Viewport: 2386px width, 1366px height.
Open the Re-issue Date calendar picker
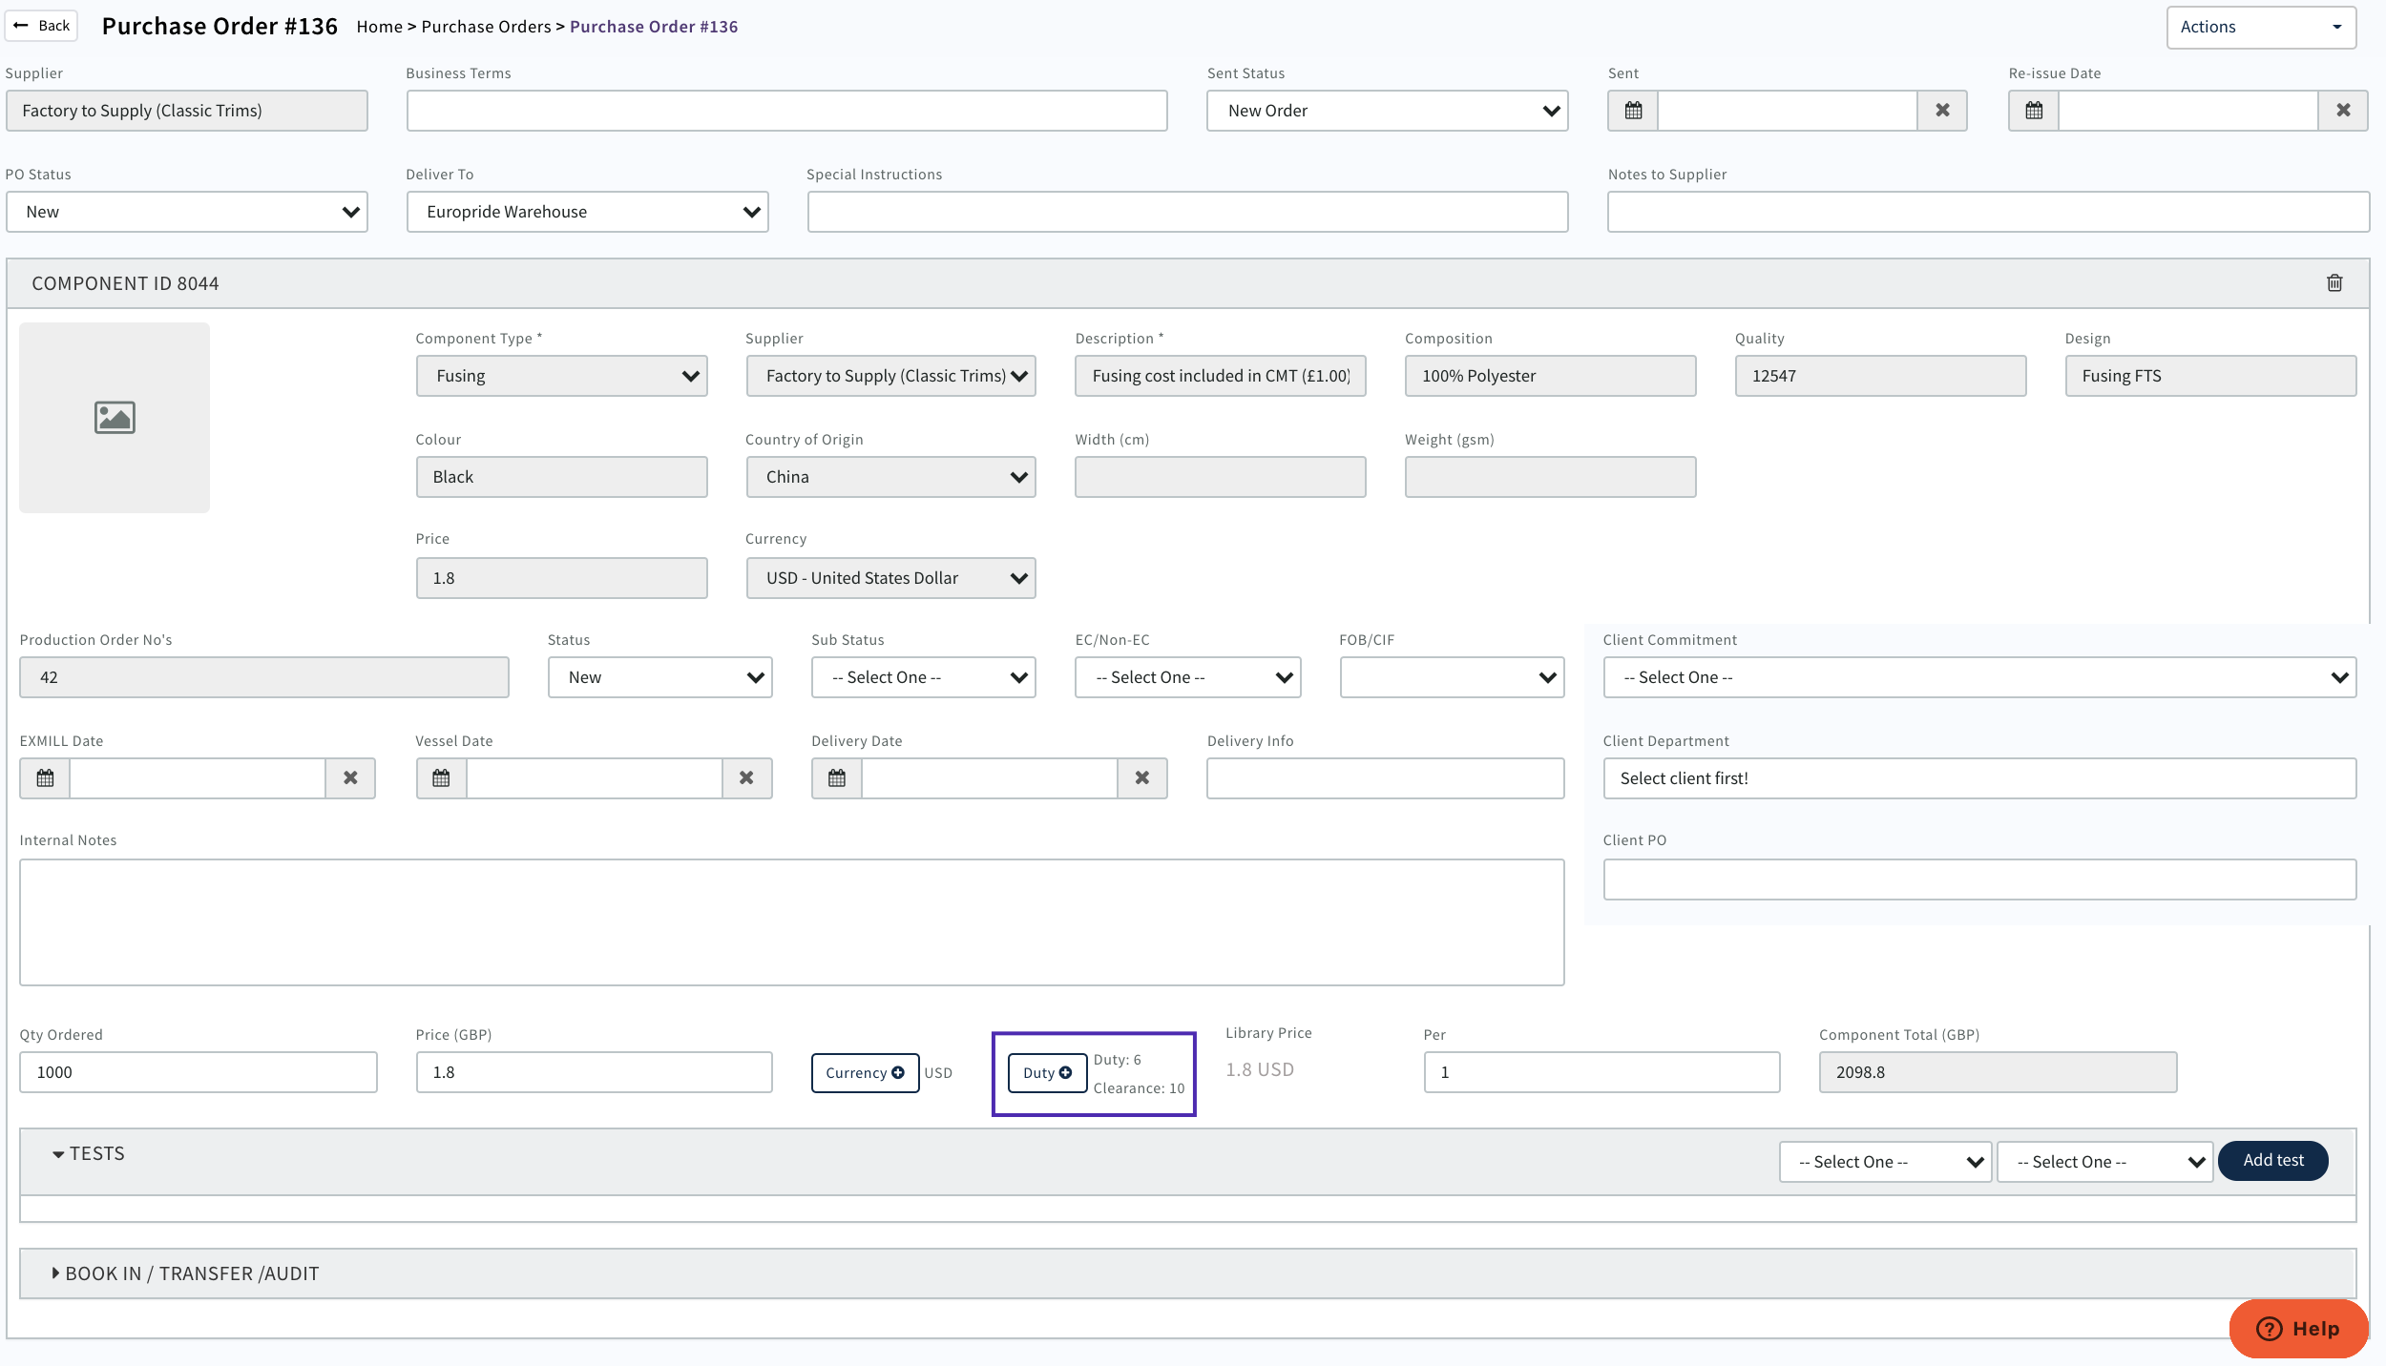pyautogui.click(x=2034, y=111)
